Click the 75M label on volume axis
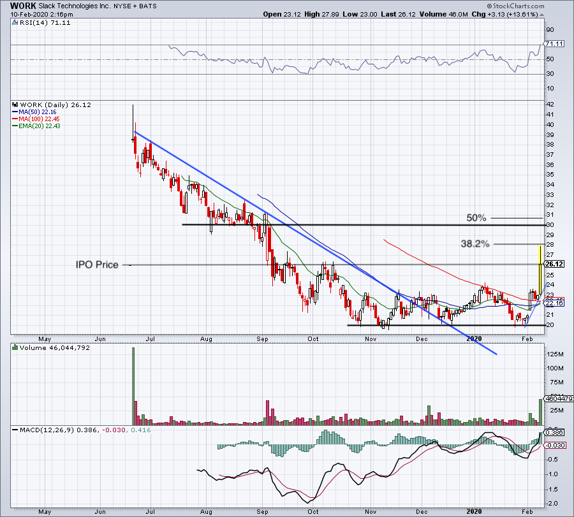The width and height of the screenshot is (574, 517). pyautogui.click(x=557, y=382)
